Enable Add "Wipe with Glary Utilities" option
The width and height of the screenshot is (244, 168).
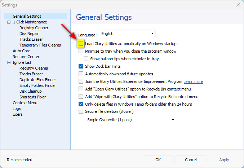81,97
